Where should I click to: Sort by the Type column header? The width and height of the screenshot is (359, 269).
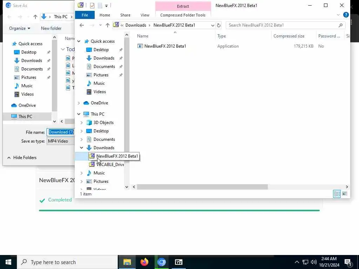pos(222,36)
